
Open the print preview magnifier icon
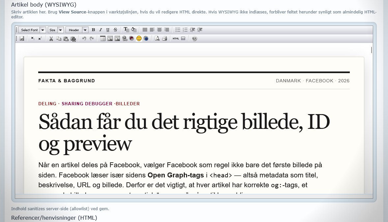pos(157,39)
